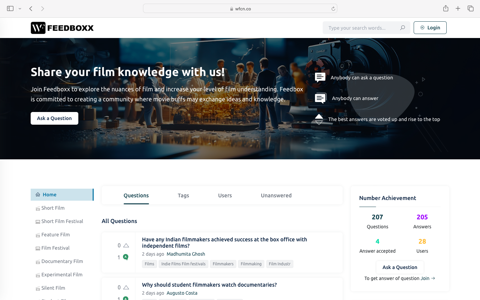Open the Short Film Festival category

click(62, 221)
